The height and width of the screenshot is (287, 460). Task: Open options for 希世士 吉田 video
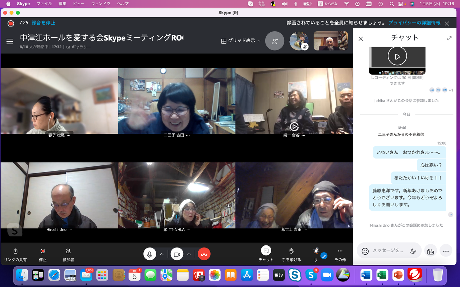coord(306,230)
